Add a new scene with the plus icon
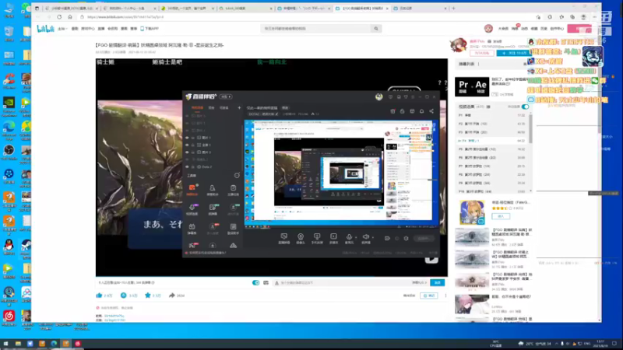Screen dimensions: 623x350 pos(239,107)
